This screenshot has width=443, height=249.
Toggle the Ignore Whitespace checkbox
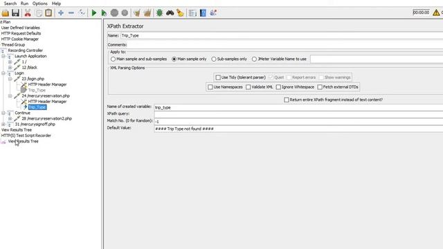coord(278,87)
